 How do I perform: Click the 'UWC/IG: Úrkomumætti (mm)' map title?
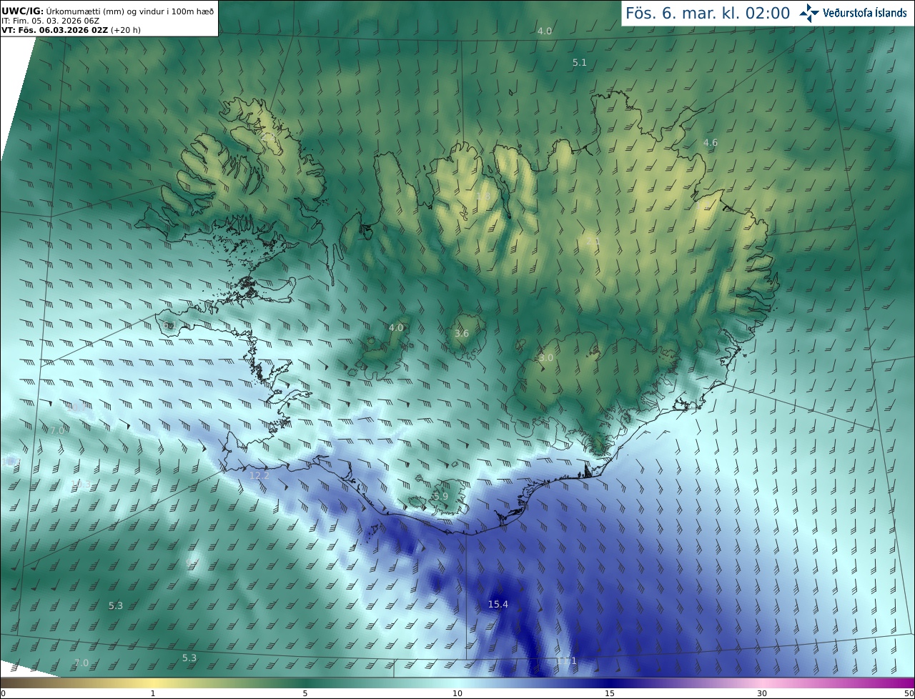coord(107,11)
